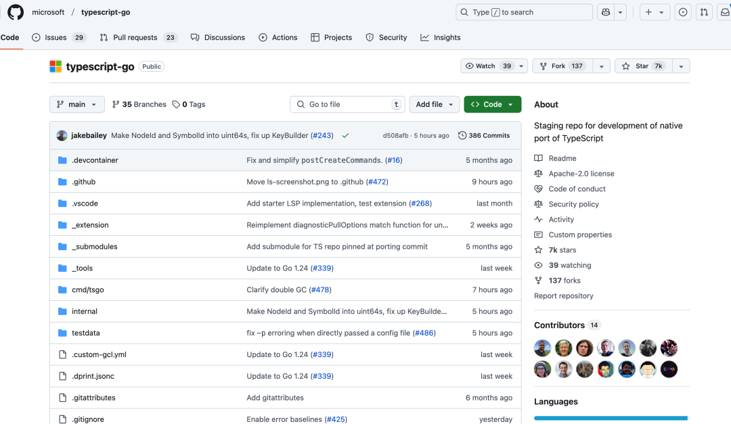
Task: Open the .dprint.jsonc file name
Action: click(x=93, y=376)
